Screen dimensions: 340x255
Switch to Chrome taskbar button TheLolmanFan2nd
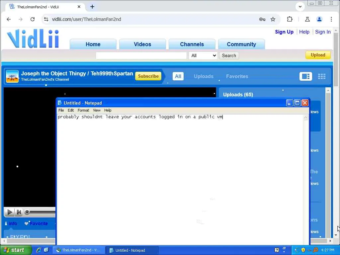79,250
